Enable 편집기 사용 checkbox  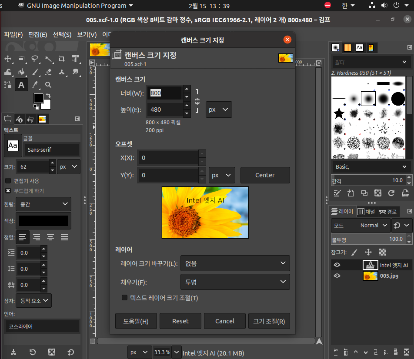(8, 180)
